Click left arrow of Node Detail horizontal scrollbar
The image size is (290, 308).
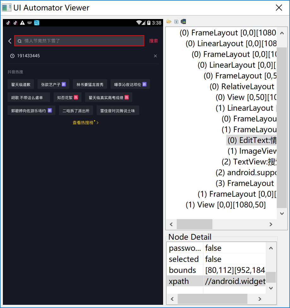click(172, 299)
